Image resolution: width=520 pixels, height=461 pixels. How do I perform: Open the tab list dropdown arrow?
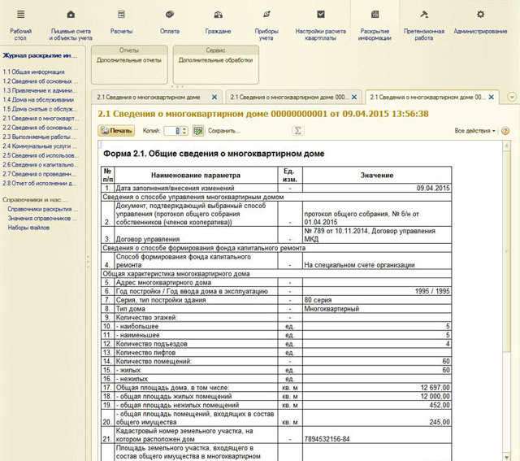tap(512, 96)
